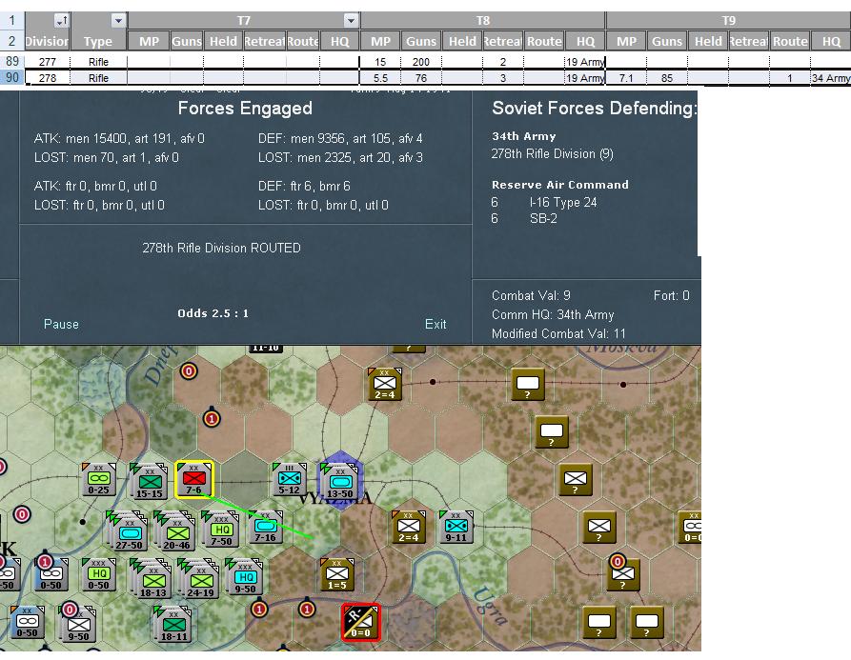
Task: Select the 27-50 panzer stack
Action: coord(127,530)
